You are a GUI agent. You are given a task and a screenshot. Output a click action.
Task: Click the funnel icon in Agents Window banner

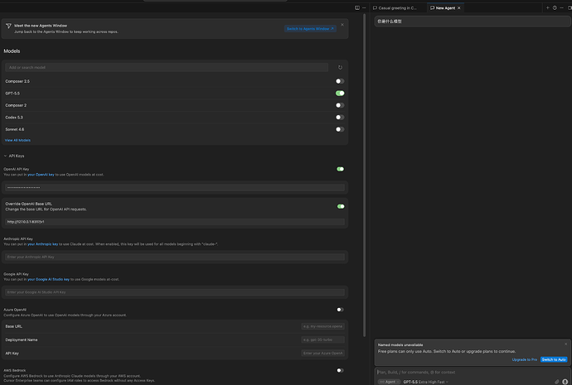(x=8, y=26)
